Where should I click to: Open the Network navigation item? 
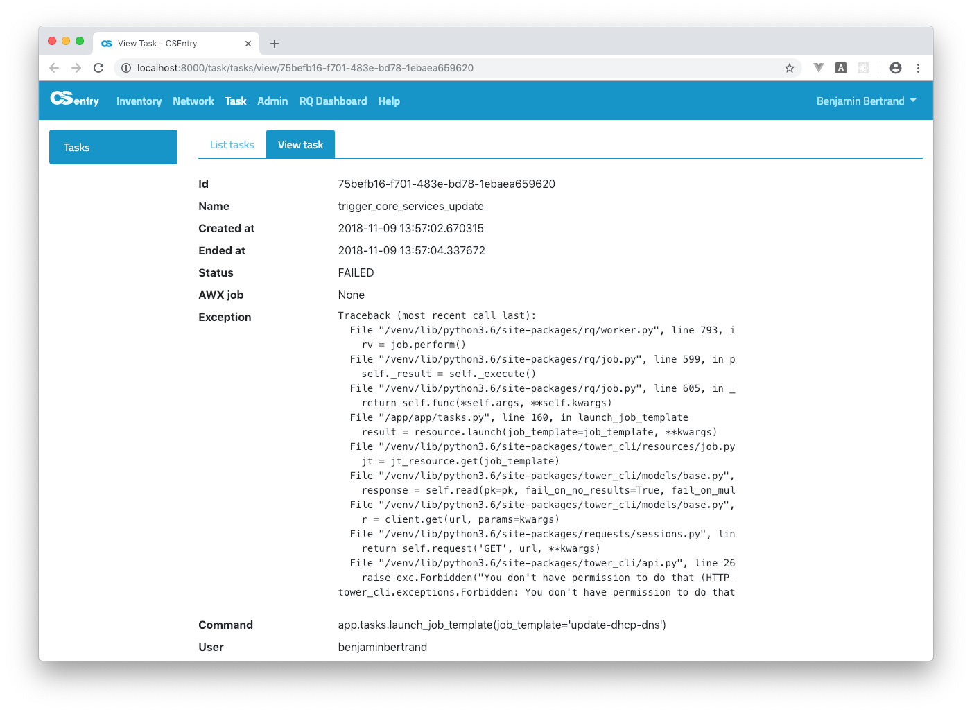tap(193, 101)
